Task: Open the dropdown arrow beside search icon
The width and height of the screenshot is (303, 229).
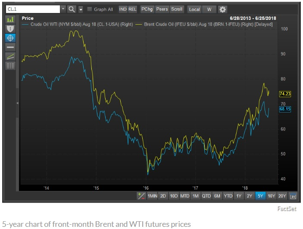Action: coord(81,9)
